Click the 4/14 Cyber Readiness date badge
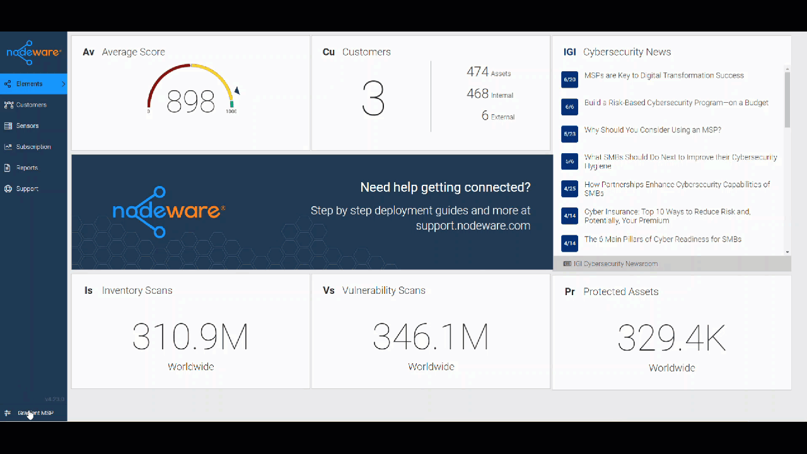Image resolution: width=807 pixels, height=454 pixels. coord(569,243)
